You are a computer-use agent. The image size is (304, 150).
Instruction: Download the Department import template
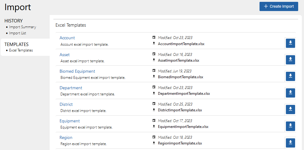[290, 93]
